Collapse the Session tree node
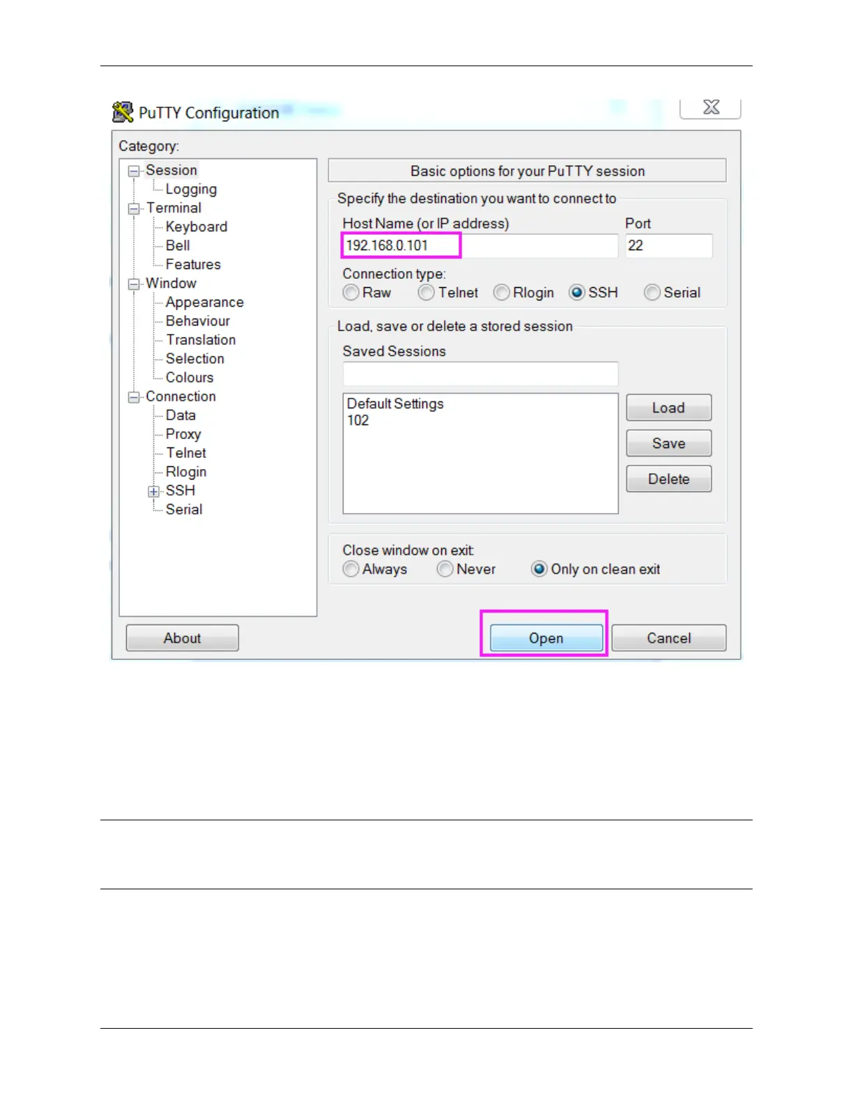The image size is (853, 1104). coord(134,171)
